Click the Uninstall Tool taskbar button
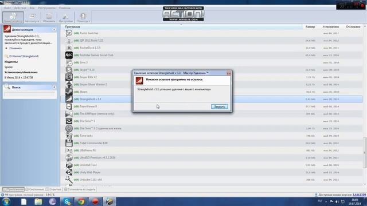Screen dimensions: 367x206 click(109, 201)
